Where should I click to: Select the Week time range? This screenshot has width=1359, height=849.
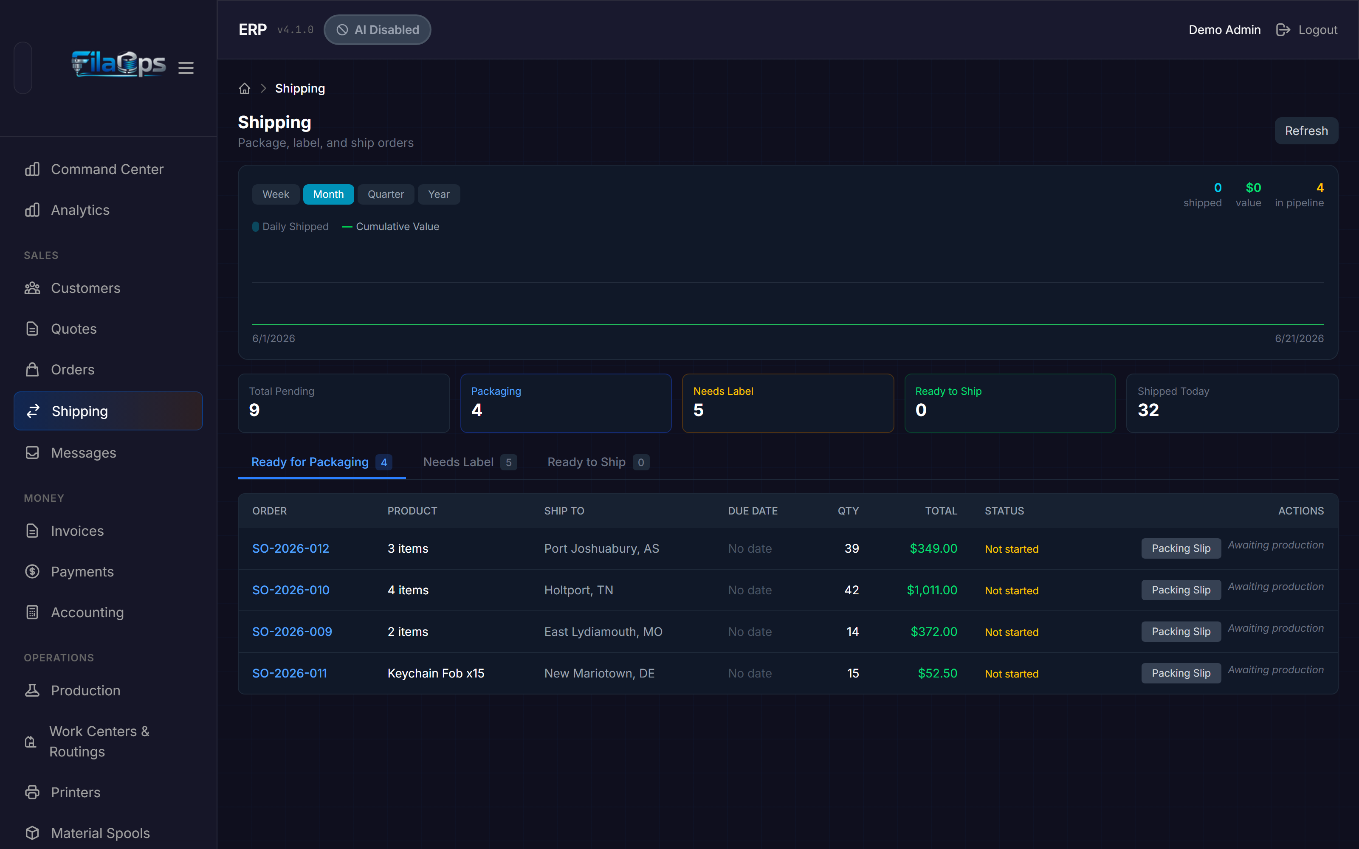(x=276, y=194)
